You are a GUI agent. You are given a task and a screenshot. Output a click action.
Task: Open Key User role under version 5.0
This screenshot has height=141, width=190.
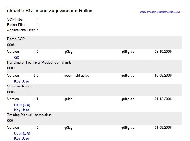[22, 81]
